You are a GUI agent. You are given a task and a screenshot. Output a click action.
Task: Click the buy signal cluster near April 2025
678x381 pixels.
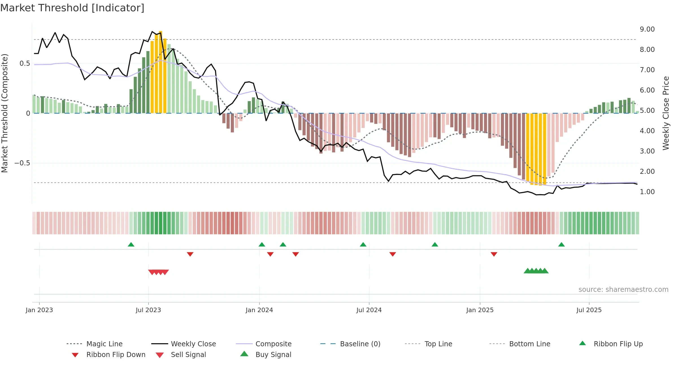click(x=536, y=271)
